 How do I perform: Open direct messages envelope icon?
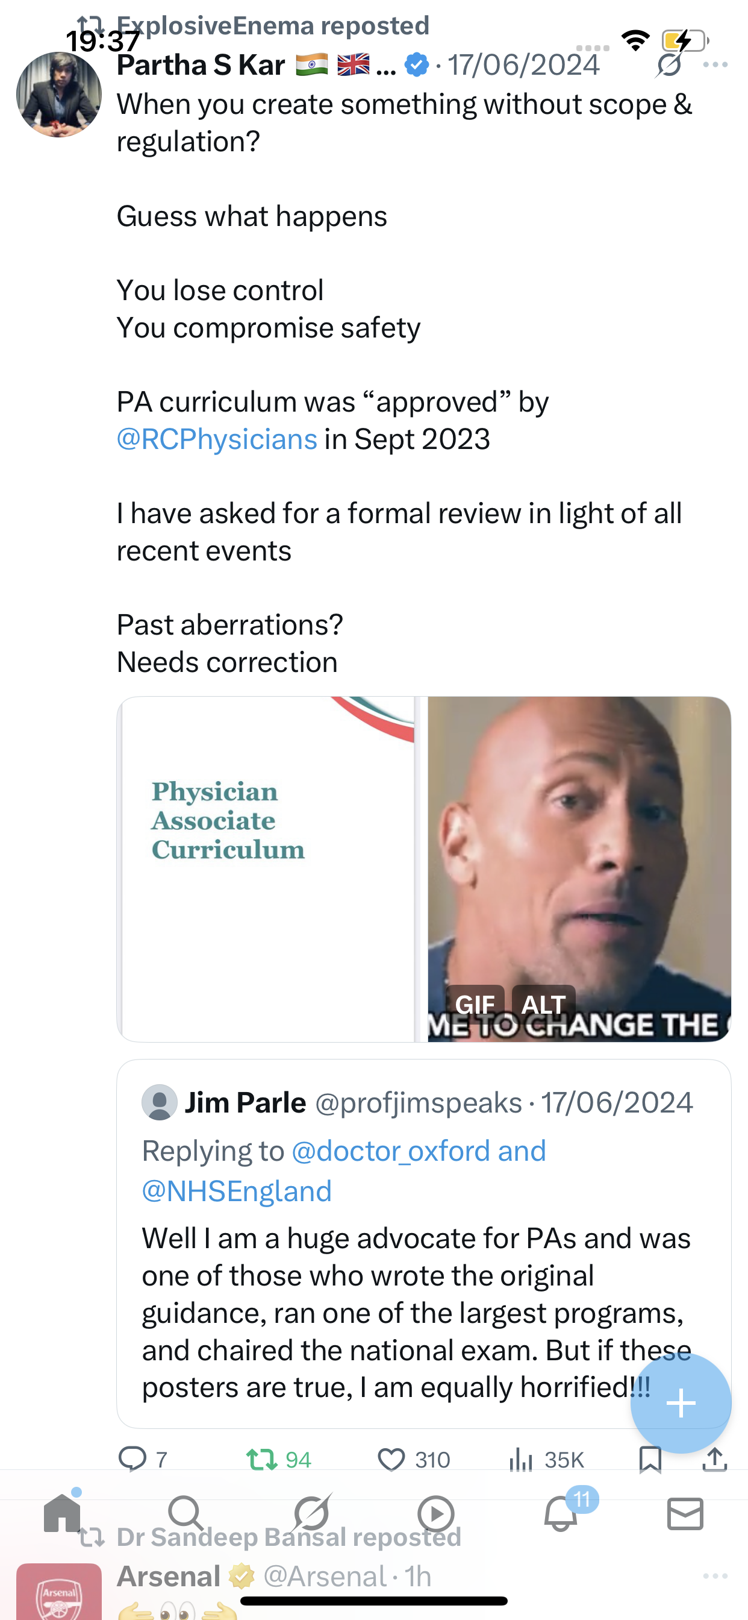685,1513
